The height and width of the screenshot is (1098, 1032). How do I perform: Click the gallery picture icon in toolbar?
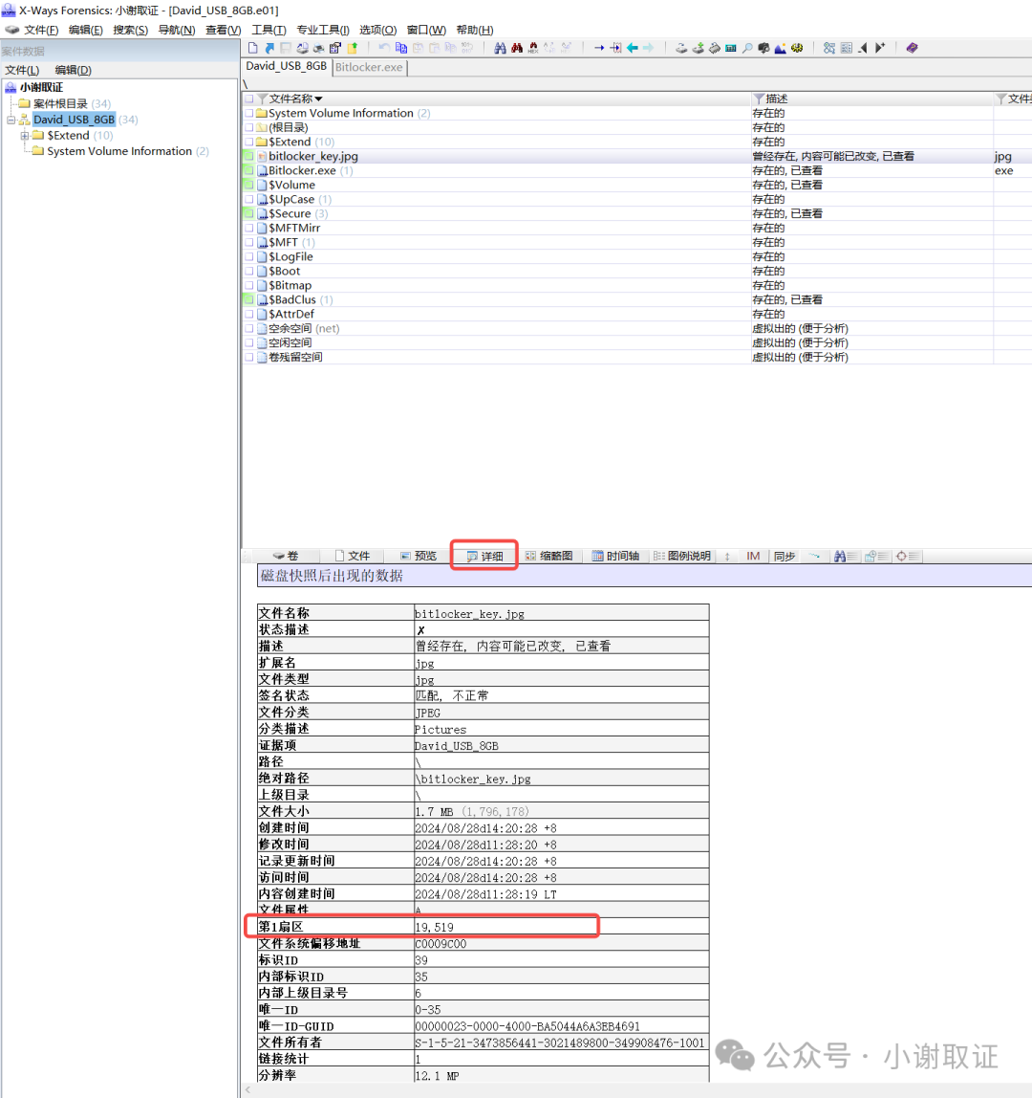[x=780, y=48]
